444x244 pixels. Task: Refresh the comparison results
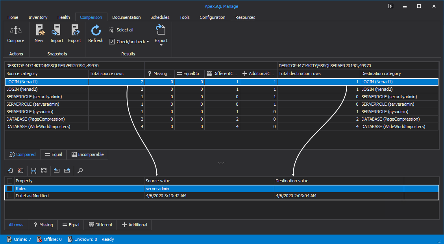pyautogui.click(x=96, y=34)
